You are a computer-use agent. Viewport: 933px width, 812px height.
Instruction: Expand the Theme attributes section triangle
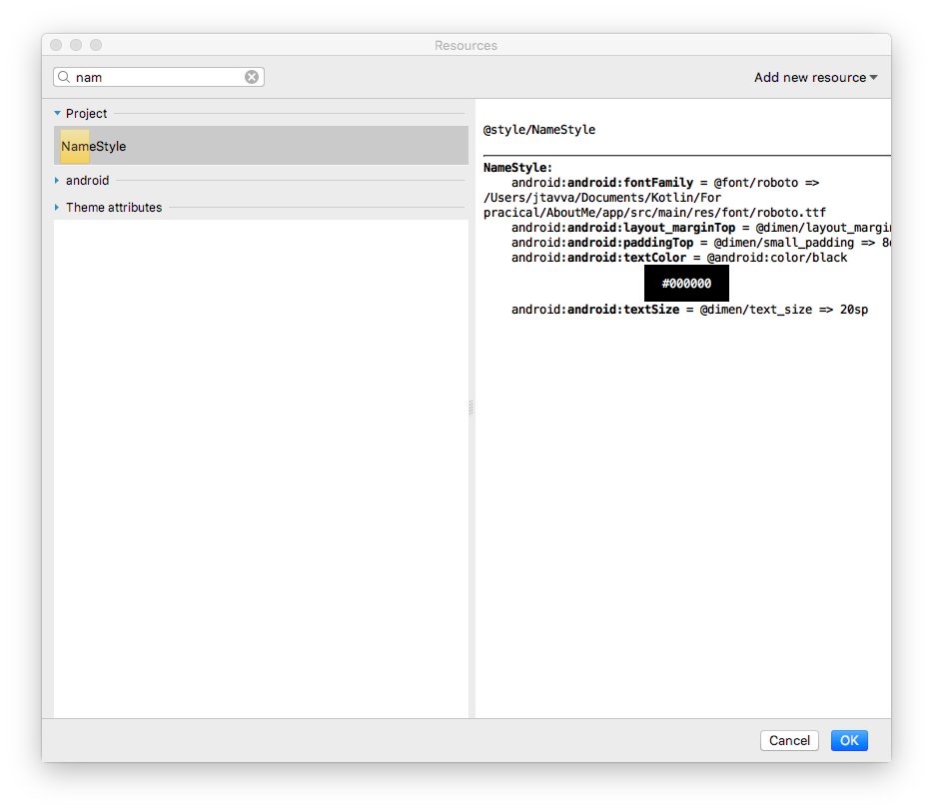[58, 208]
